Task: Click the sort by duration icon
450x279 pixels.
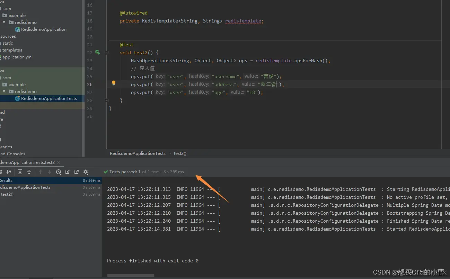Action: click(9, 172)
